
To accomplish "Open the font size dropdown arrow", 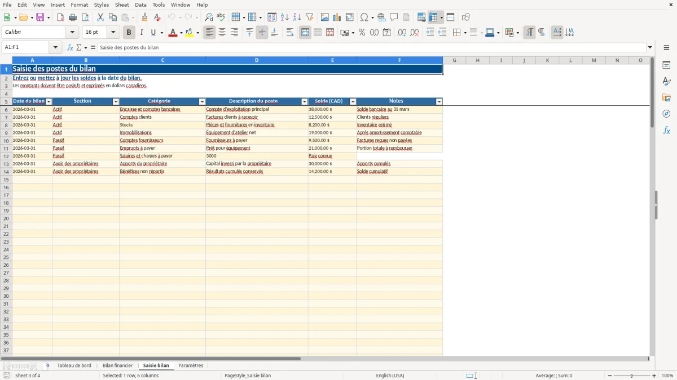I will 113,33.
